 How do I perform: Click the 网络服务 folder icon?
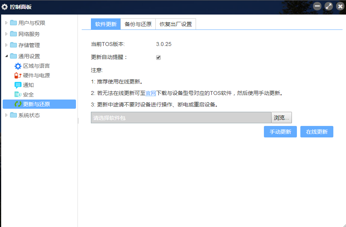pos(13,34)
